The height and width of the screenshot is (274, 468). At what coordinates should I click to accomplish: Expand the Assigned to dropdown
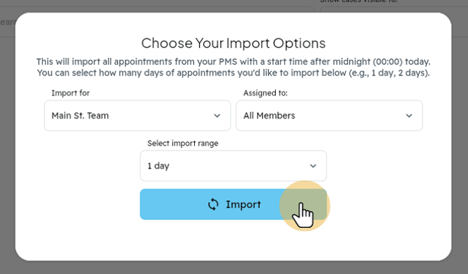329,116
